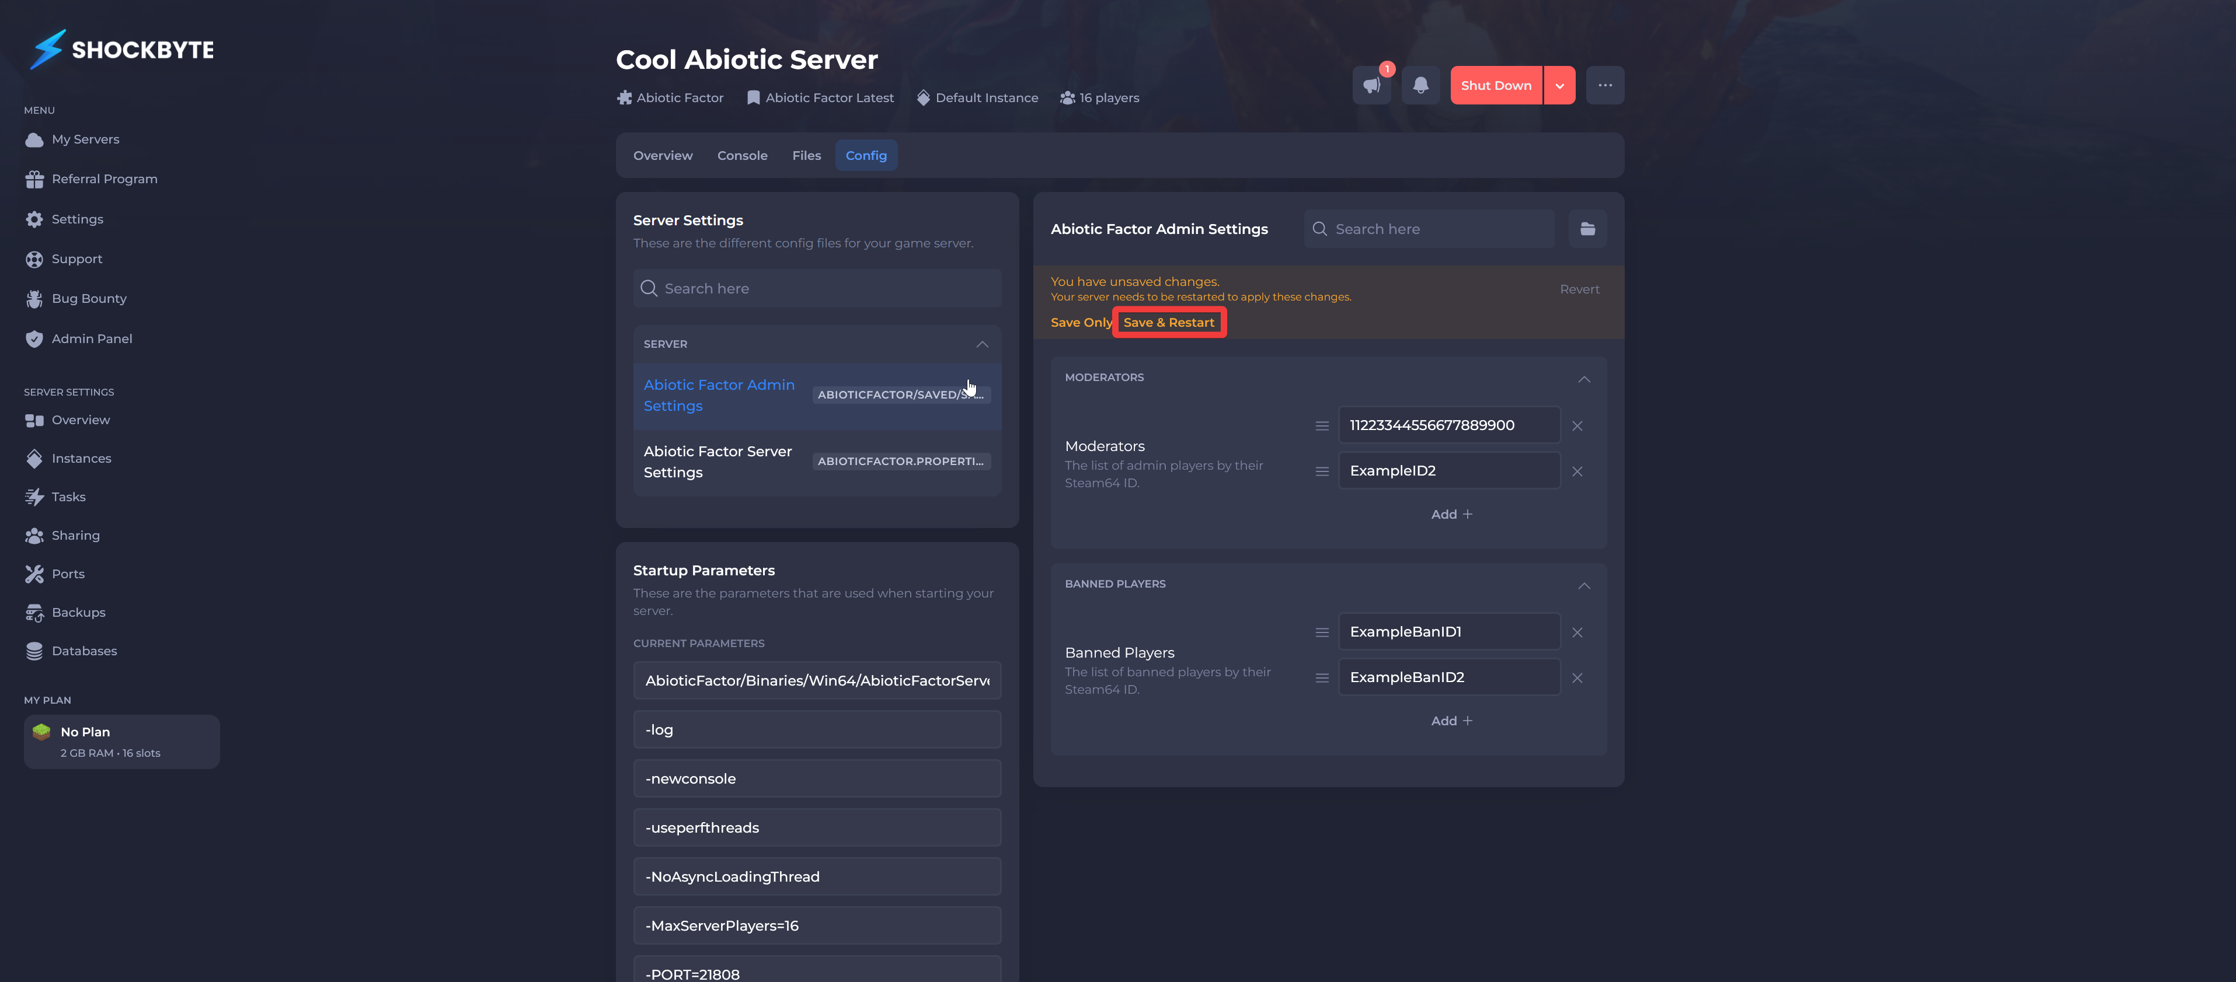Open My Servers in the menu

point(73,139)
